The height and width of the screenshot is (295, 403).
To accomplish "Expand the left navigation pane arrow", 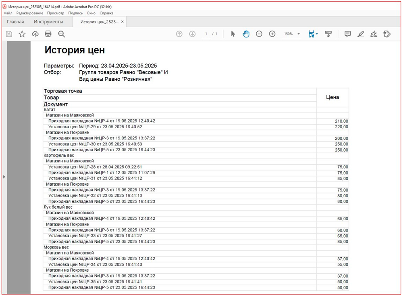I will coord(4,176).
